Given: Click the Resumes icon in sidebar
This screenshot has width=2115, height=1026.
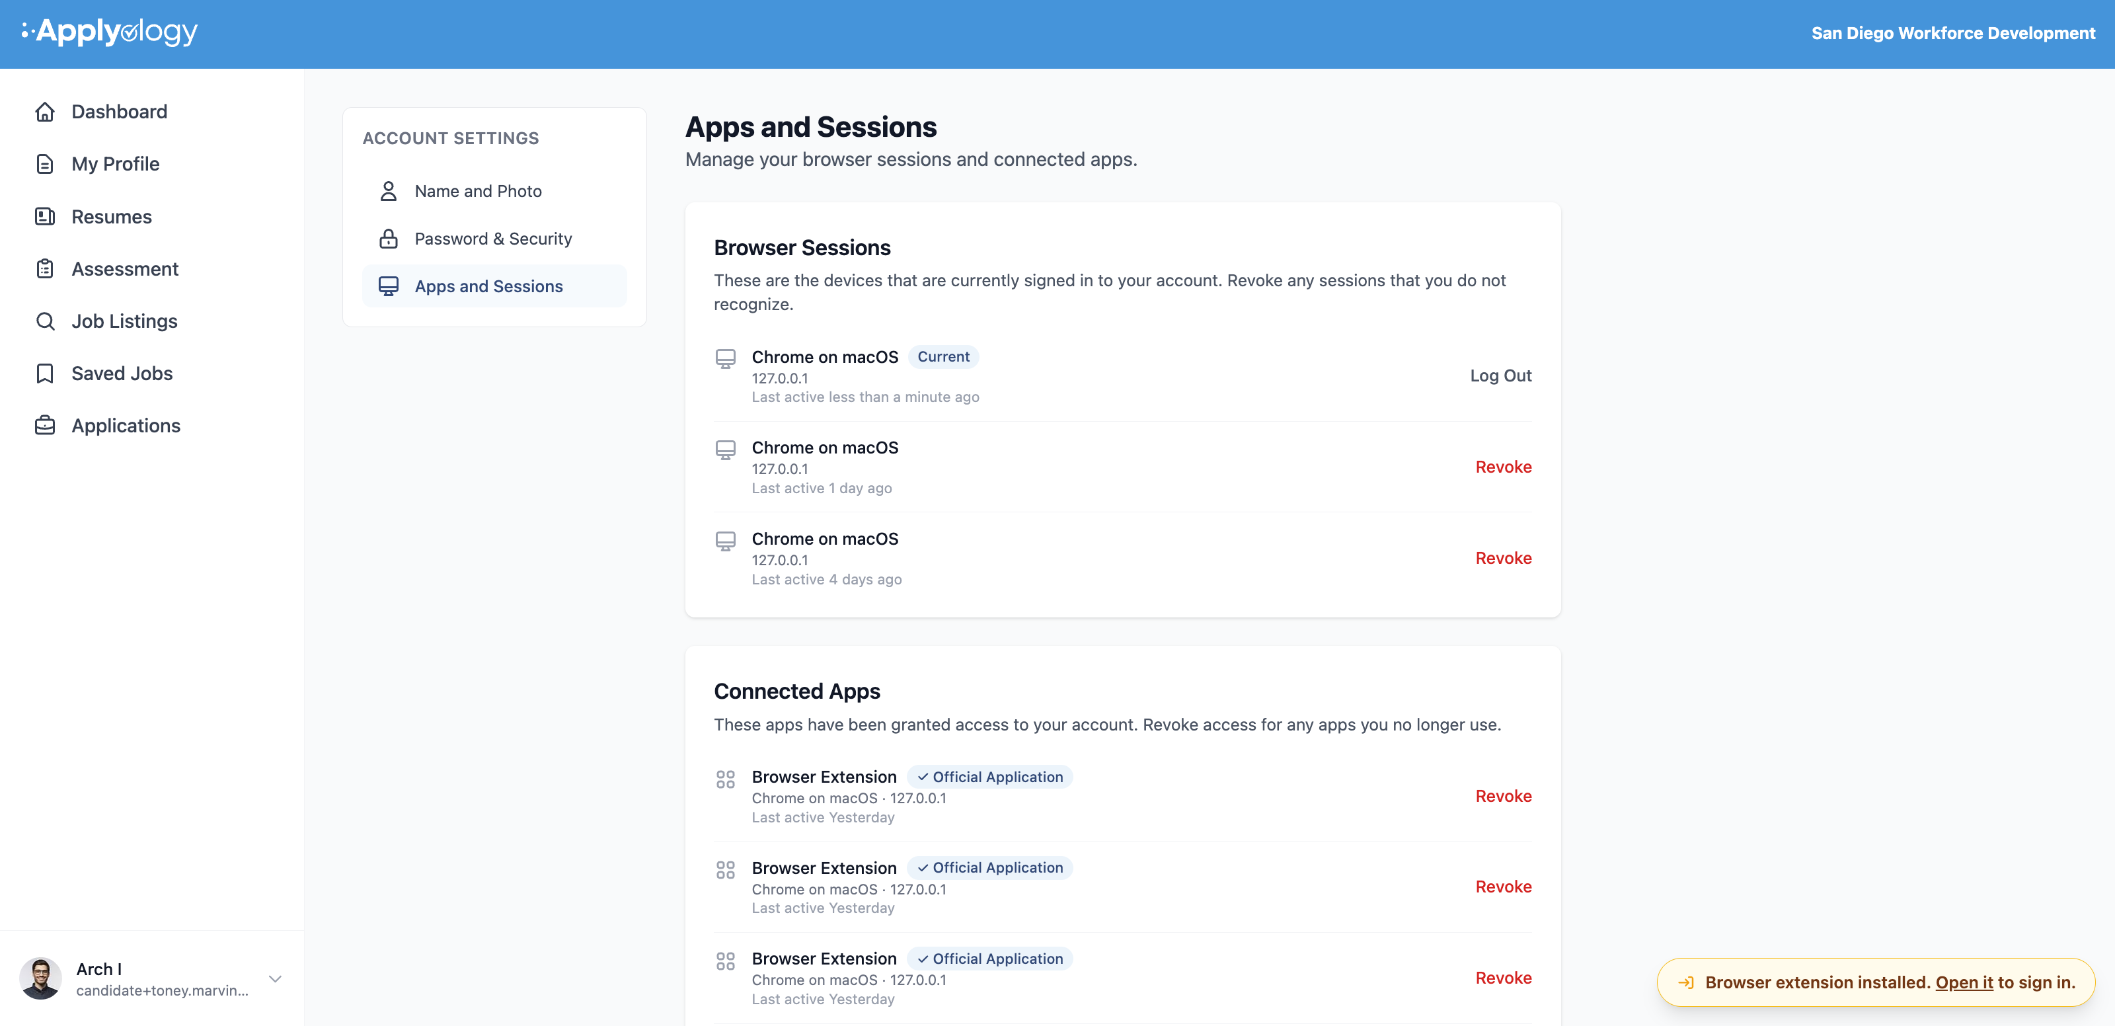Looking at the screenshot, I should tap(45, 217).
